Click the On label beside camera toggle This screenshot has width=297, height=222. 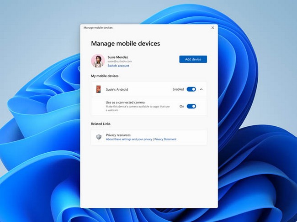click(182, 106)
